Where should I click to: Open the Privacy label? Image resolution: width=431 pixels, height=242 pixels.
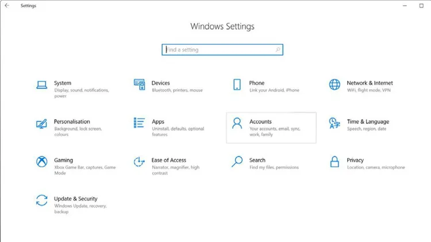[x=355, y=160]
